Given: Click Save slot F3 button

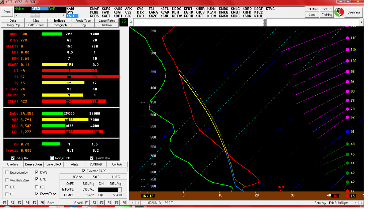Looking at the screenshot, I should tap(20, 203).
